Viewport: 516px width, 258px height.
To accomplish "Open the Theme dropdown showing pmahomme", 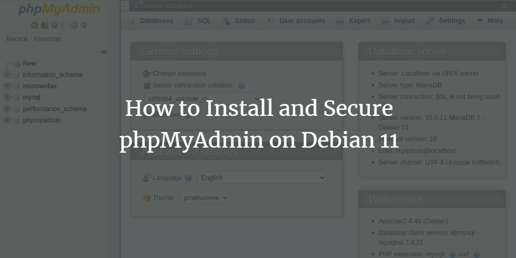I will pos(205,198).
